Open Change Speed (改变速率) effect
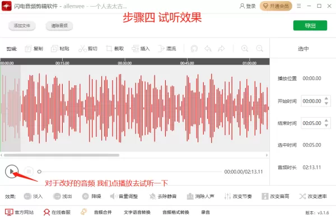This screenshot has height=217, width=336. coord(313,196)
